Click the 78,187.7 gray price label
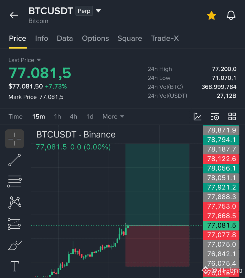245x278 pixels. 221,149
